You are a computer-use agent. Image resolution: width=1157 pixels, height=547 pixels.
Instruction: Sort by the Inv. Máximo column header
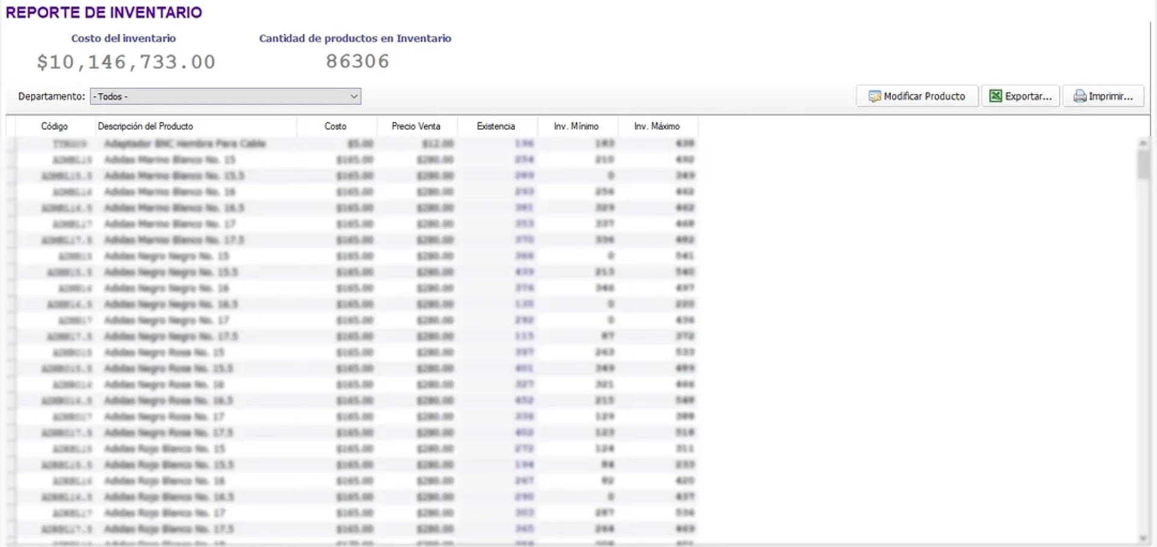point(657,126)
